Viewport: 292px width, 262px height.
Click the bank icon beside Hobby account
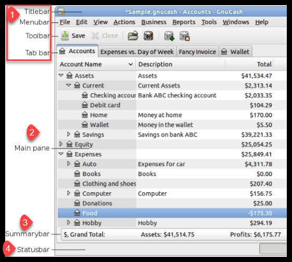[77, 223]
